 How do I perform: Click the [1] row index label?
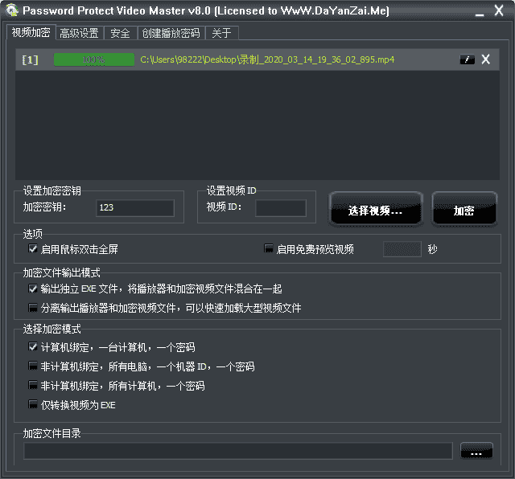click(31, 60)
